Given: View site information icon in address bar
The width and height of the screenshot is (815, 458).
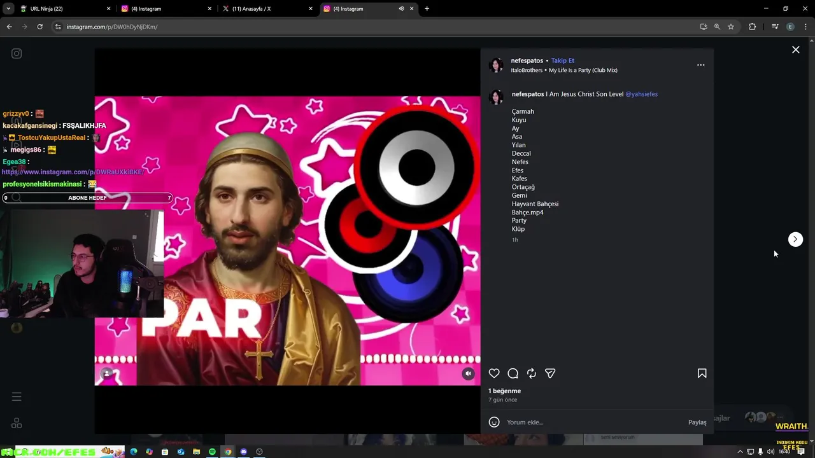Looking at the screenshot, I should pos(58,27).
